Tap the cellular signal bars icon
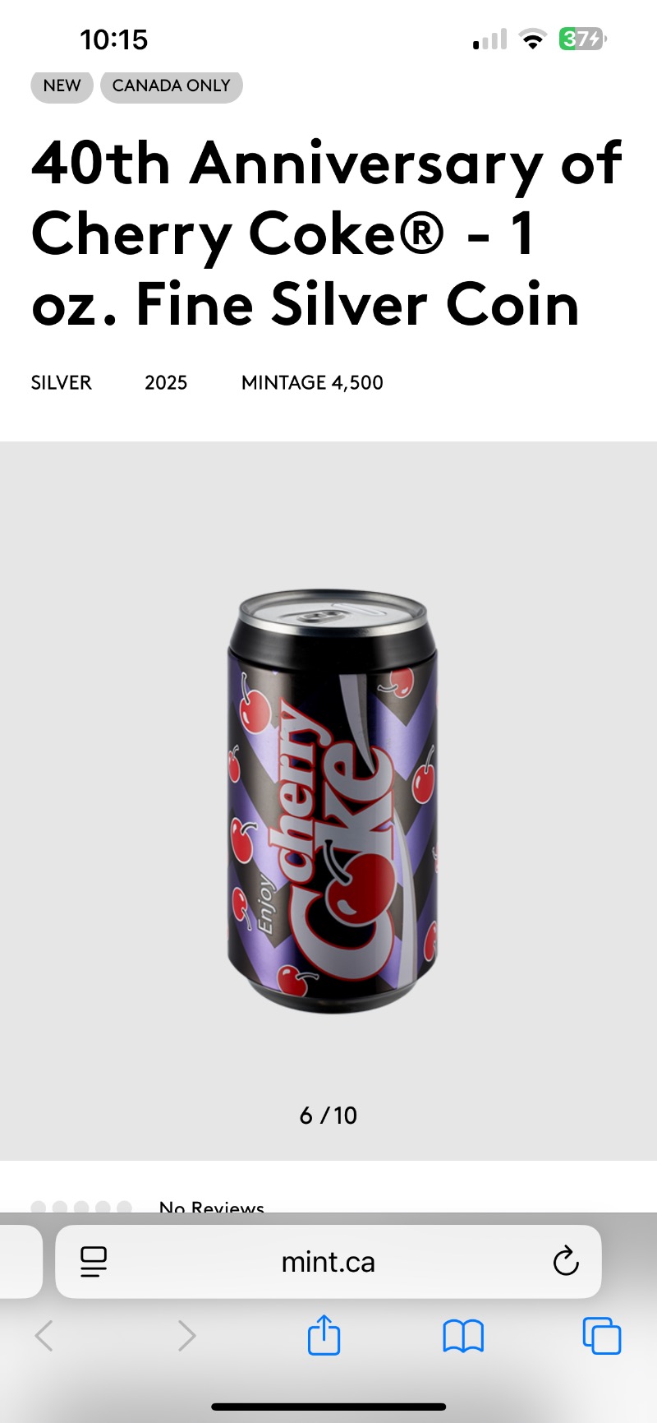The image size is (657, 1423). tap(490, 39)
